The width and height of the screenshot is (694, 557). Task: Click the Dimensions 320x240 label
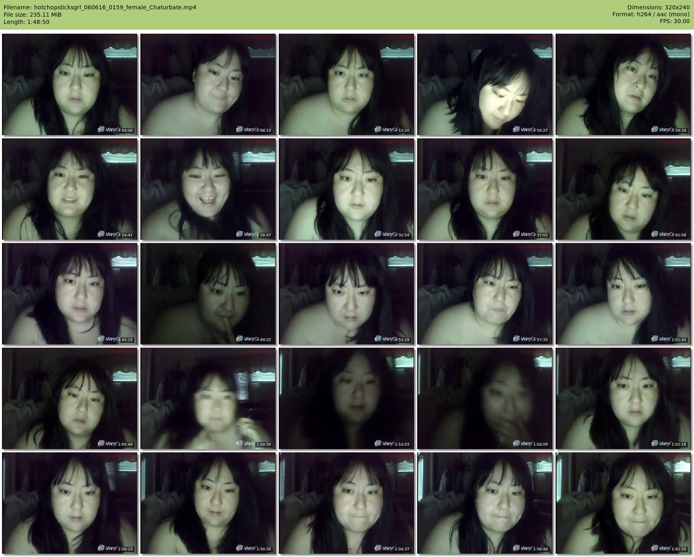658,7
